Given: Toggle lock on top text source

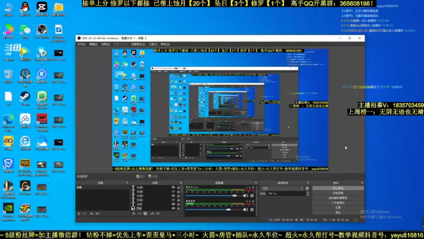Looking at the screenshot, I should click(179, 187).
